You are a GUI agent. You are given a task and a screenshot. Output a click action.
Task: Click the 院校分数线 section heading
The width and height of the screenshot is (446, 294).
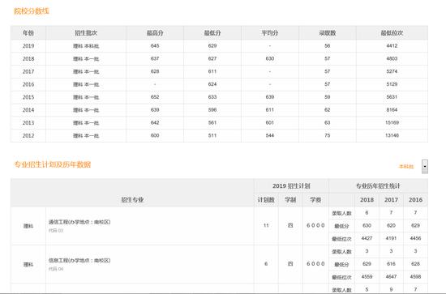(32, 11)
